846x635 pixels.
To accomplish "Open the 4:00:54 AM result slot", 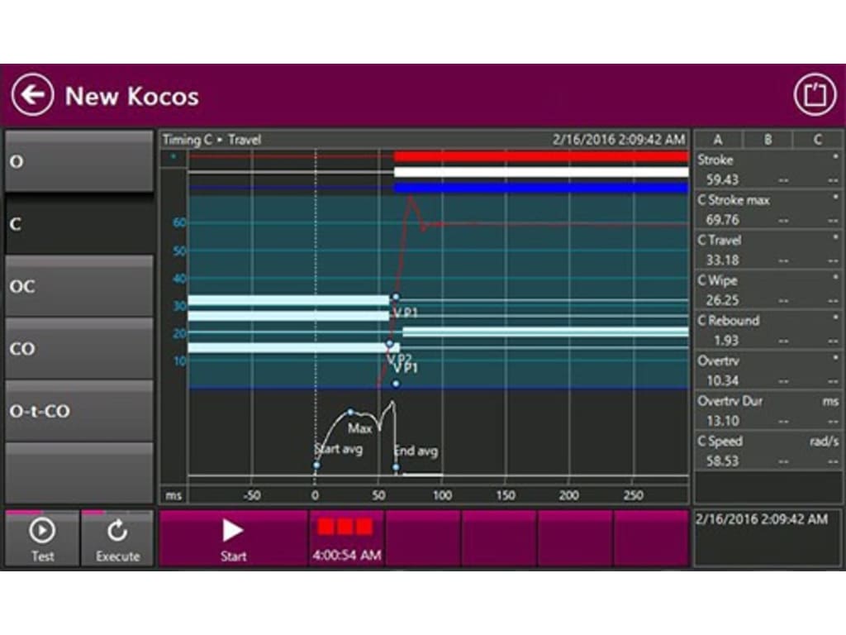I will pos(346,538).
